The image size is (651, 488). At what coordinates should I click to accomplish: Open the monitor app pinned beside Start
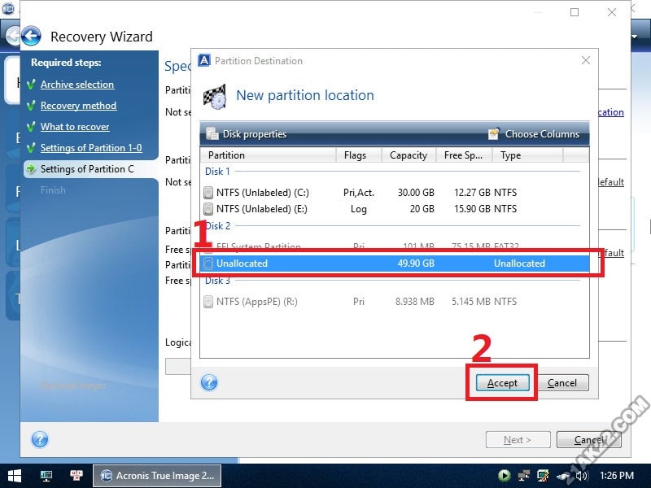pyautogui.click(x=46, y=476)
